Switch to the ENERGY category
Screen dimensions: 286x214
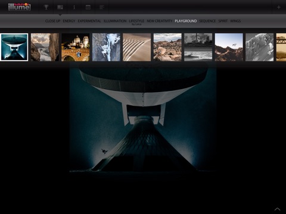point(69,21)
